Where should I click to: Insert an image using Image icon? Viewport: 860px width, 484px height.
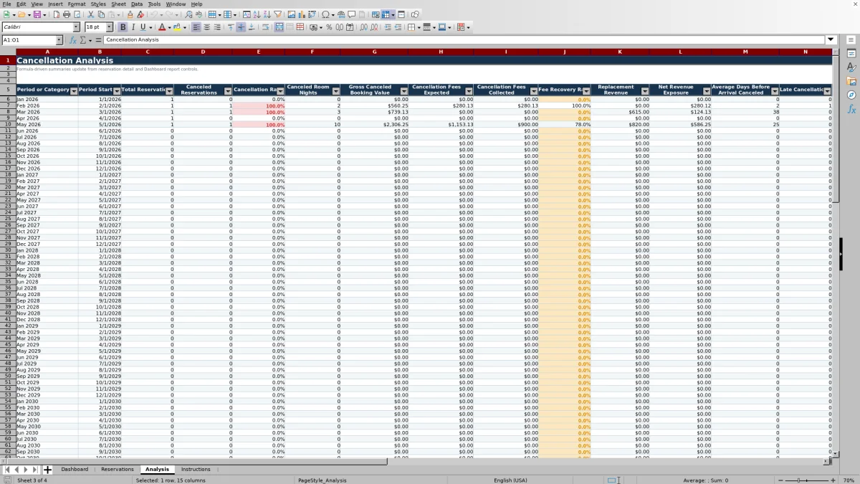[x=292, y=14]
